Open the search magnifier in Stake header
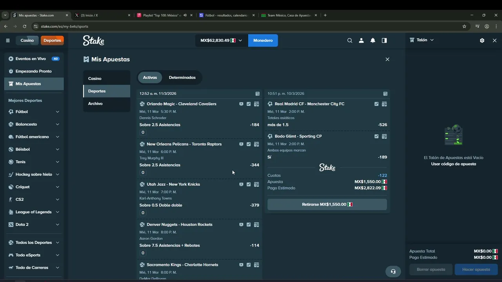The height and width of the screenshot is (282, 502). (350, 40)
